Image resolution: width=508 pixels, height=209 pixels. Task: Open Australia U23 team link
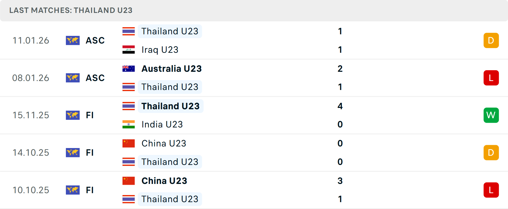(x=171, y=69)
